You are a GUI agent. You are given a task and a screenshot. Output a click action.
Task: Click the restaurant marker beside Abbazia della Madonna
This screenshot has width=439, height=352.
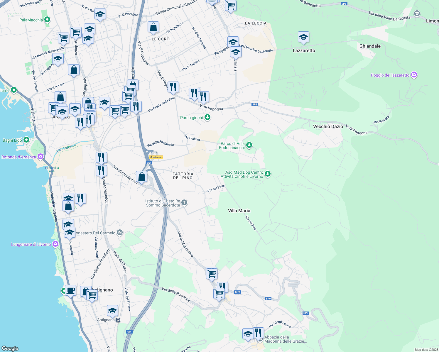point(258,333)
